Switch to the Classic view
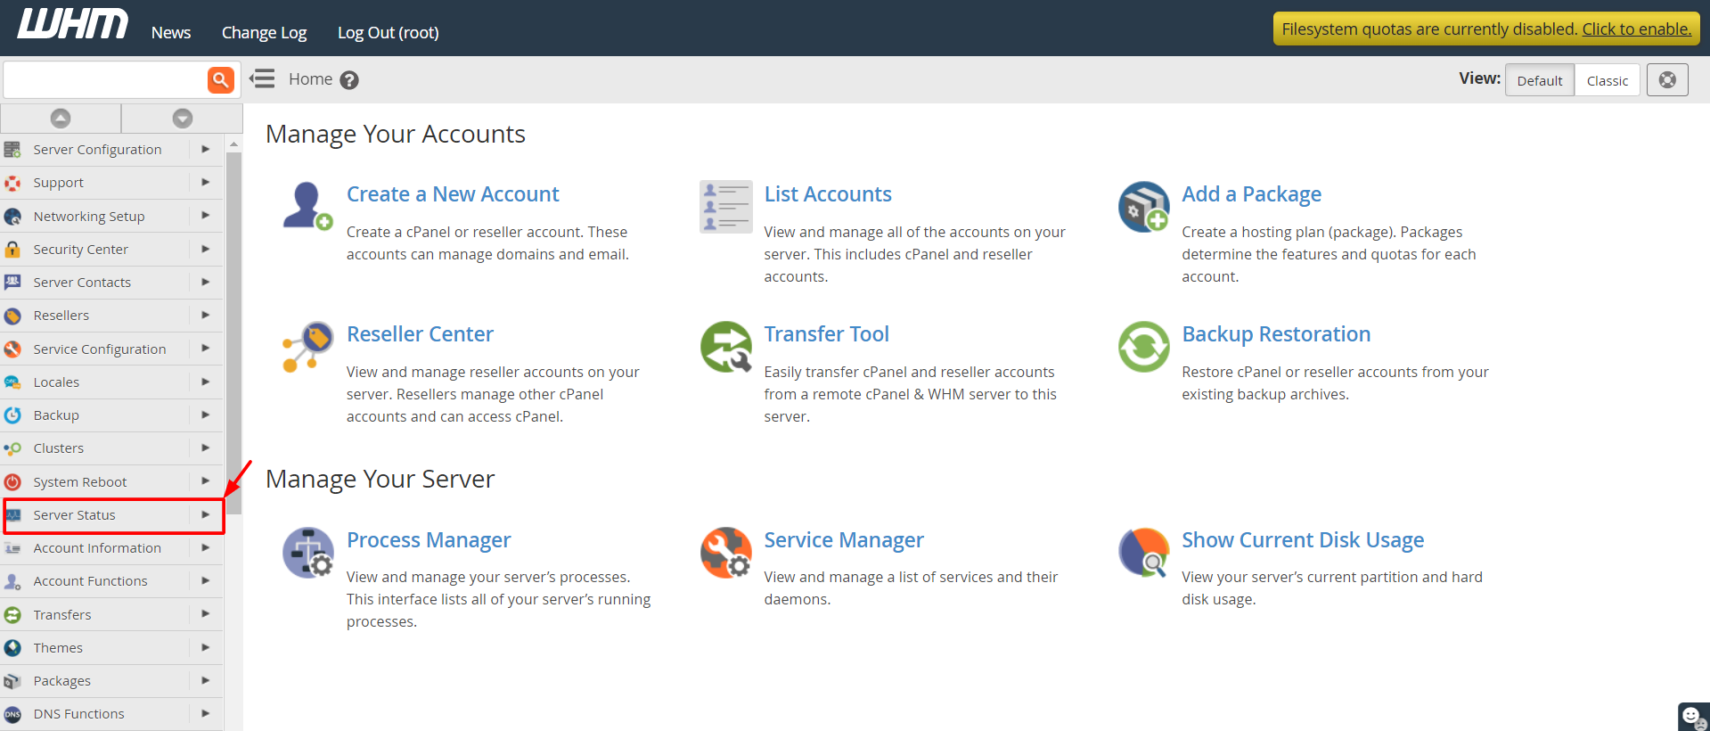 point(1608,80)
